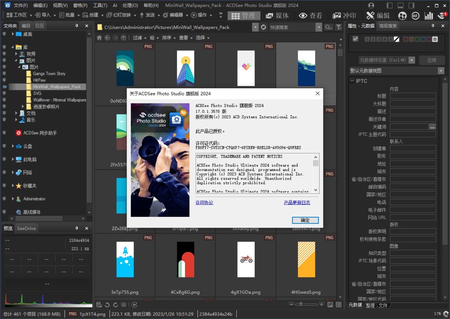
Task: Open the 许可协议 link
Action: (204, 202)
